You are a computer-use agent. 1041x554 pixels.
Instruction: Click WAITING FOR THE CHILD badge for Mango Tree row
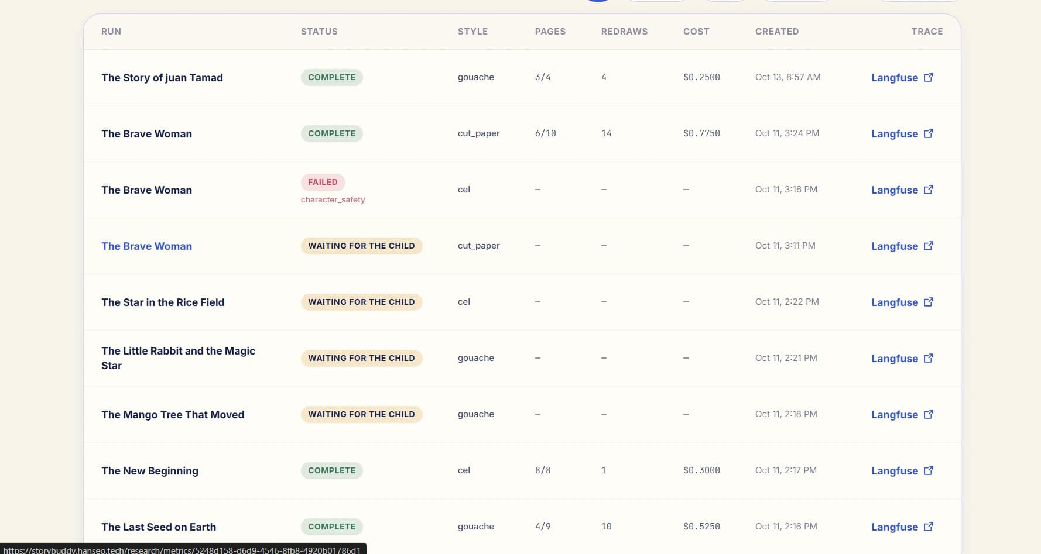361,414
